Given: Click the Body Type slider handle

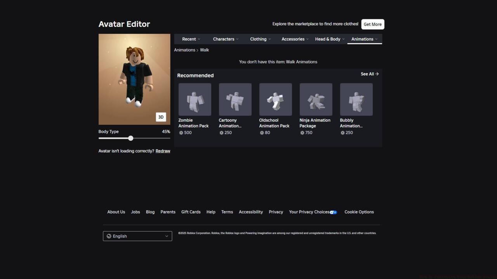Looking at the screenshot, I should tap(130, 138).
